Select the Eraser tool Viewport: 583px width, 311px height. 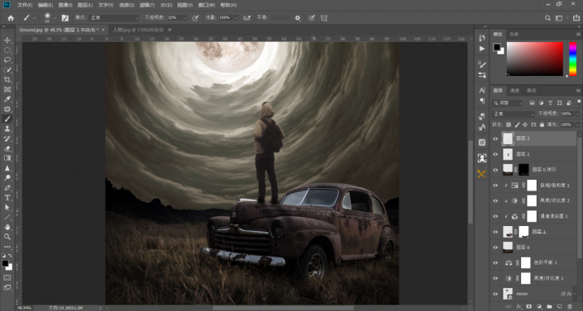coord(7,148)
